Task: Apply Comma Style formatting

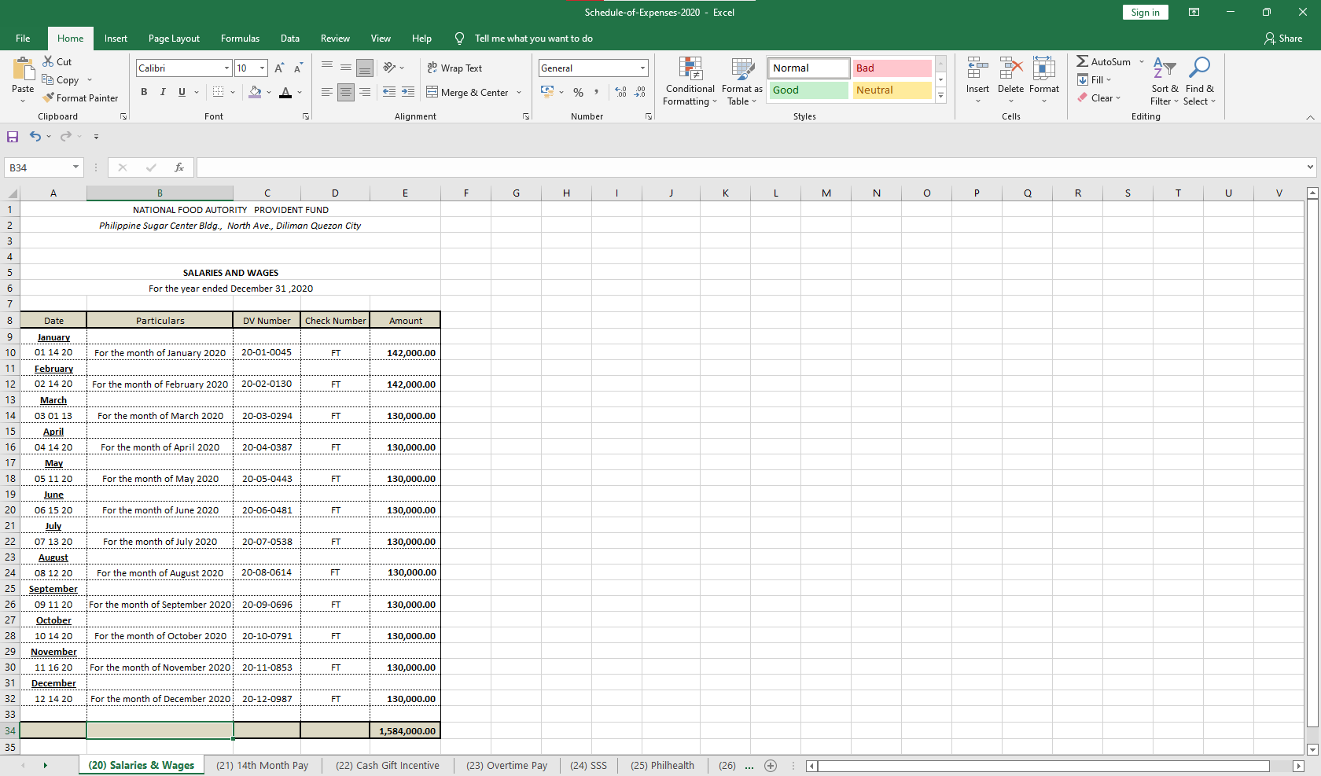Action: [596, 92]
